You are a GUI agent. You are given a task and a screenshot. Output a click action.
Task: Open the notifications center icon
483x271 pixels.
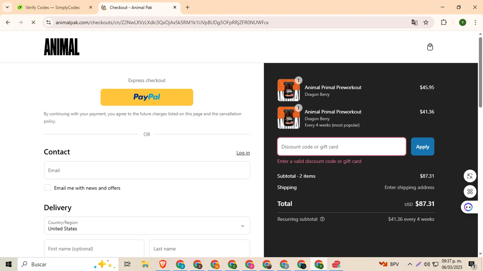pyautogui.click(x=472, y=265)
